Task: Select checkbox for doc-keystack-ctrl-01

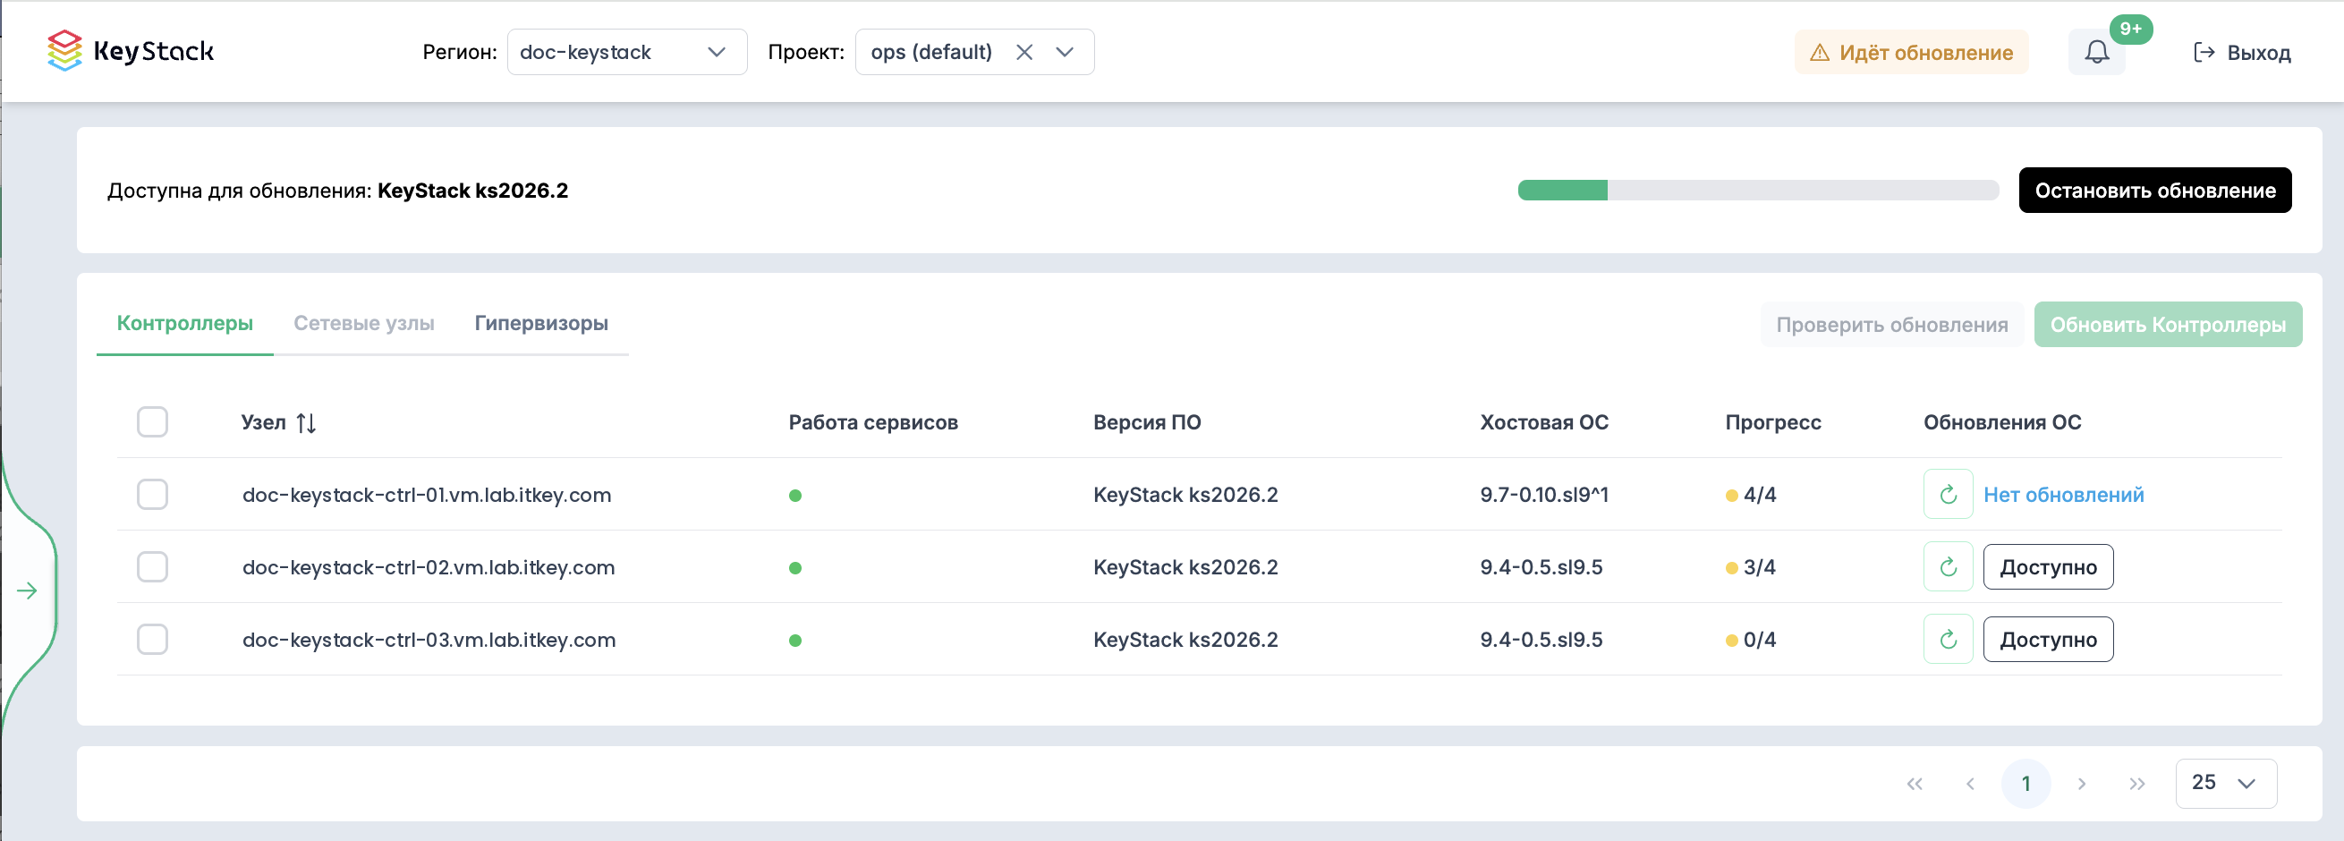Action: [152, 494]
